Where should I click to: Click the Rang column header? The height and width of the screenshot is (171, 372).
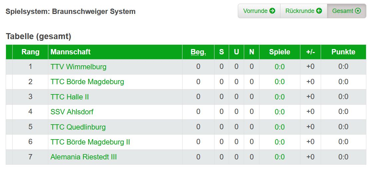(x=30, y=52)
